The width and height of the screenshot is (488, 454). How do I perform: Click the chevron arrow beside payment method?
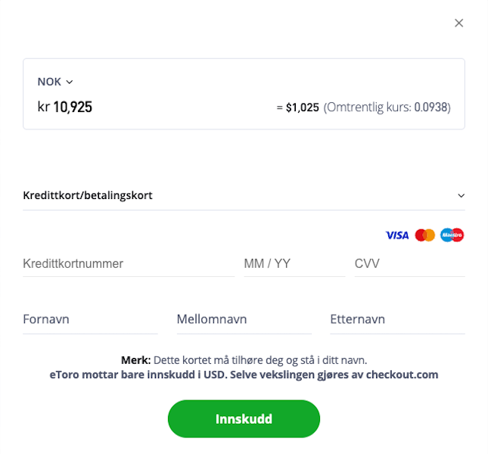[461, 196]
